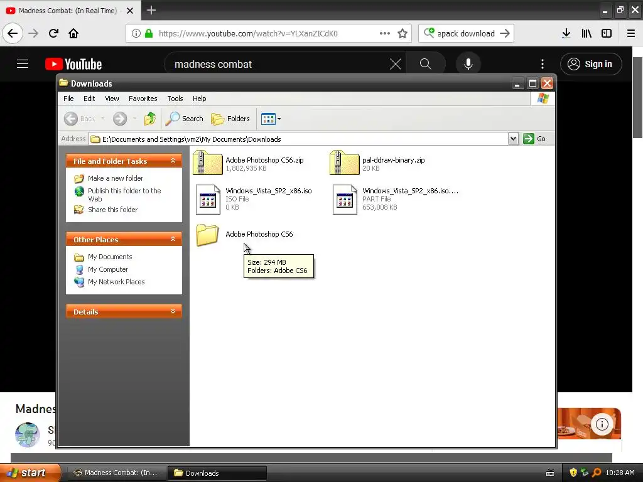Viewport: 643px width, 482px height.
Task: Open Firefox hamburger application menu
Action: coord(631,33)
